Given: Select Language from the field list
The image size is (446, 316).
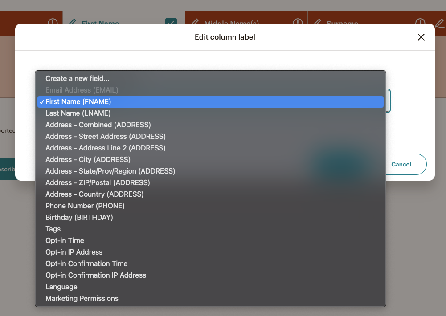Looking at the screenshot, I should pyautogui.click(x=61, y=287).
